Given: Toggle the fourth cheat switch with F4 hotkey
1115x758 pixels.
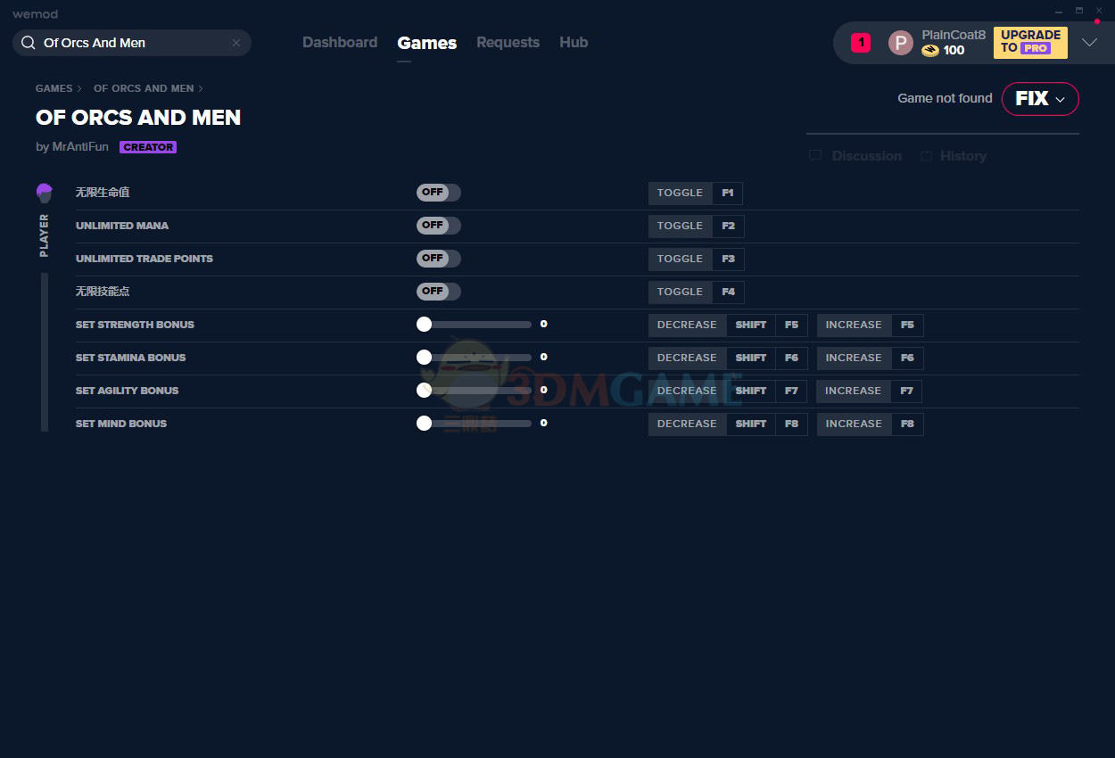Looking at the screenshot, I should coord(439,292).
